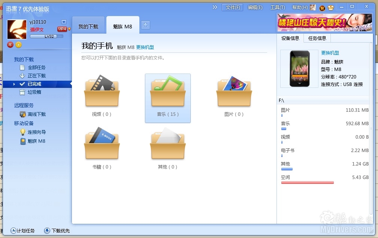Click the 图片 110.31 MB storage row
The image size is (378, 238).
[x=325, y=112]
